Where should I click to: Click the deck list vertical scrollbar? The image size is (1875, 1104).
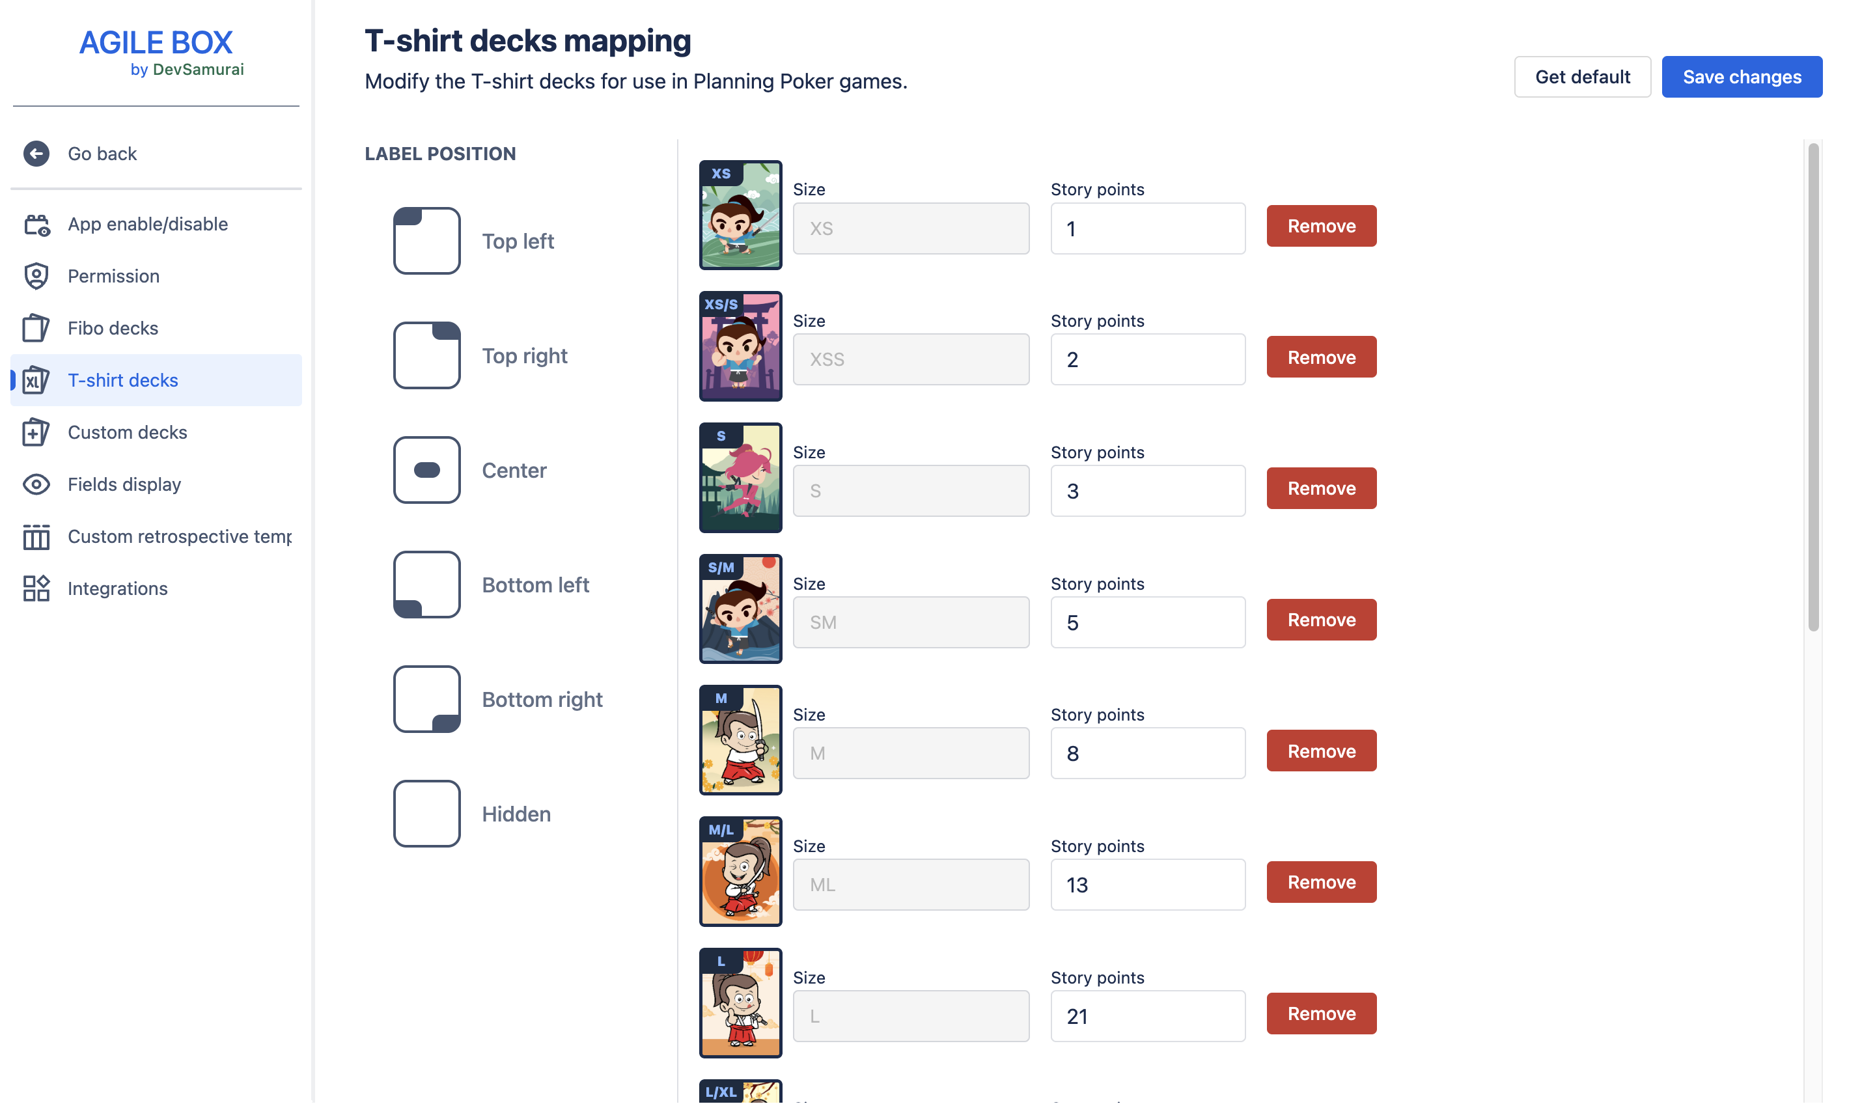coord(1813,387)
